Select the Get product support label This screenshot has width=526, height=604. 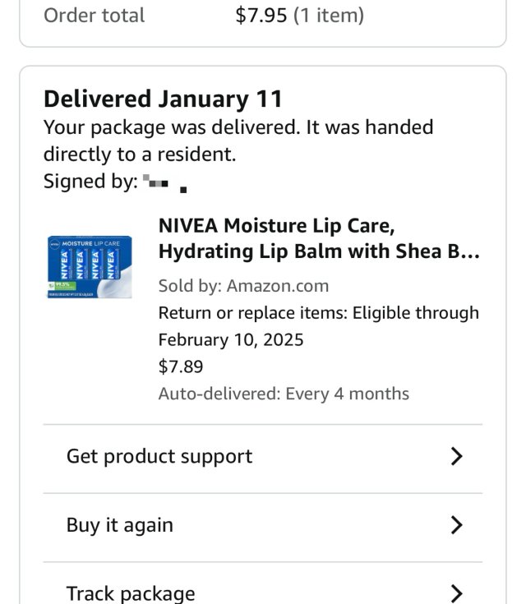pos(159,457)
